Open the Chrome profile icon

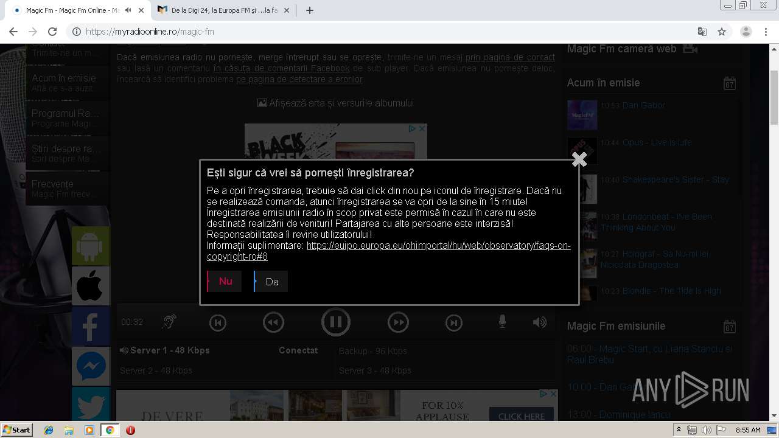tap(746, 32)
